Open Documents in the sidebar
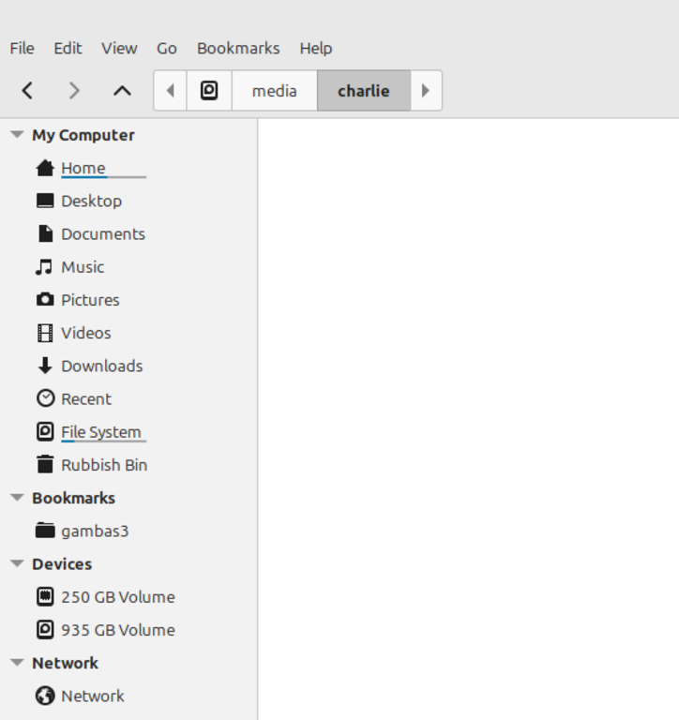Viewport: 679px width, 720px height. 103,234
